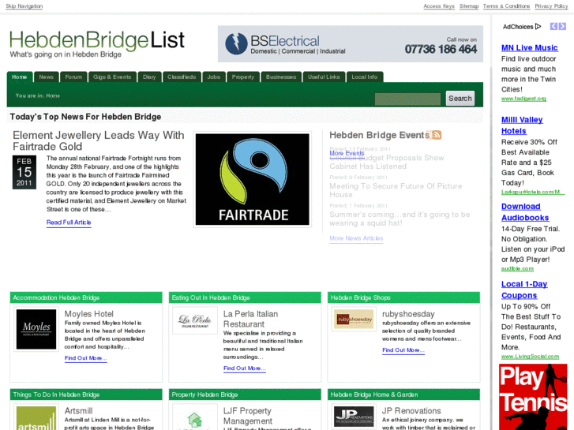The width and height of the screenshot is (574, 430).
Task: Click the Read Full Article link
Action: (69, 222)
